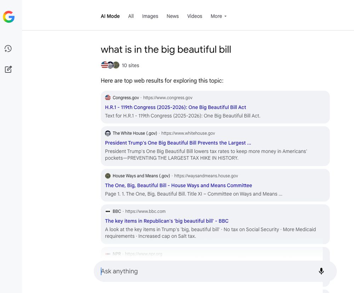Image resolution: width=354 pixels, height=293 pixels.
Task: Show the 10 sites source list
Action: tap(130, 65)
